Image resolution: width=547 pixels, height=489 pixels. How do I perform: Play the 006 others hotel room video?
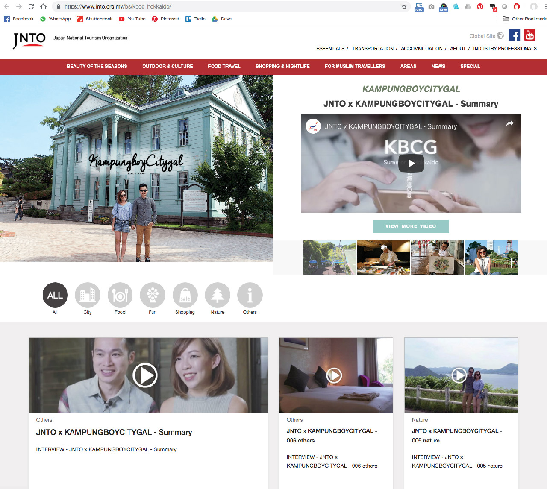[334, 375]
